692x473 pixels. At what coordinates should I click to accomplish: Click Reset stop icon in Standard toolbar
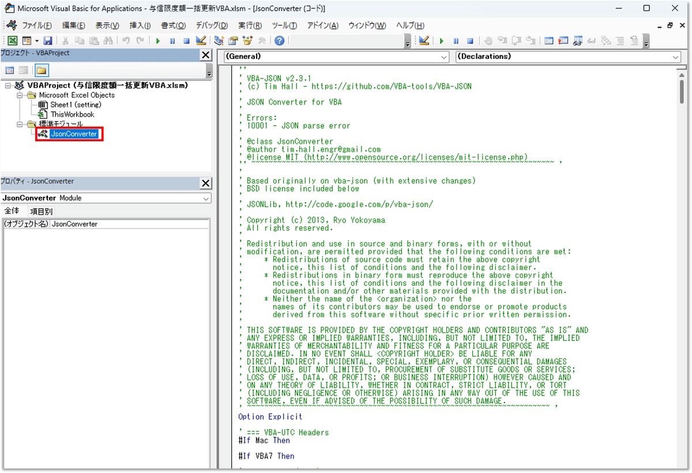[x=186, y=41]
